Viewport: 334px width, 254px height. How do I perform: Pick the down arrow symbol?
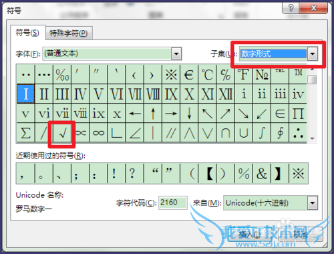189,114
